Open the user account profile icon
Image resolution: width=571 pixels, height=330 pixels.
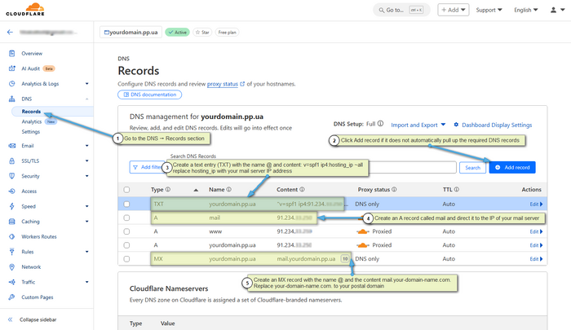click(553, 11)
